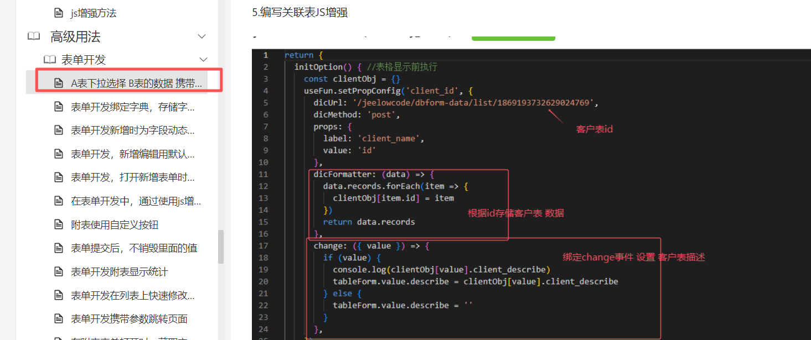Click the sidebar vertical scrollbar thumb
This screenshot has width=811, height=340.
[221, 247]
